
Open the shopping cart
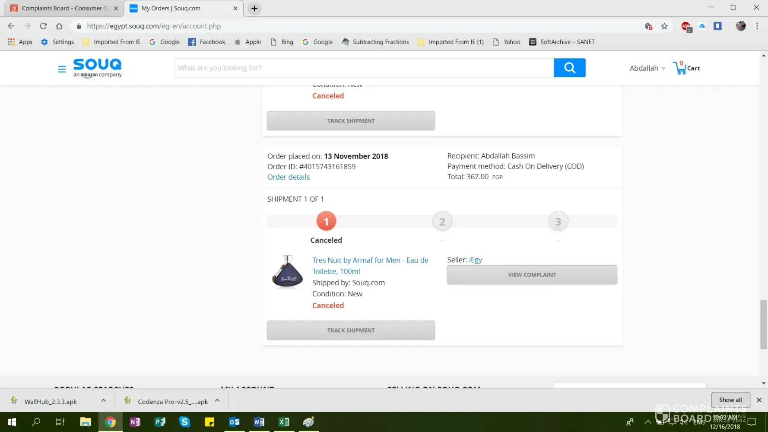(x=686, y=68)
